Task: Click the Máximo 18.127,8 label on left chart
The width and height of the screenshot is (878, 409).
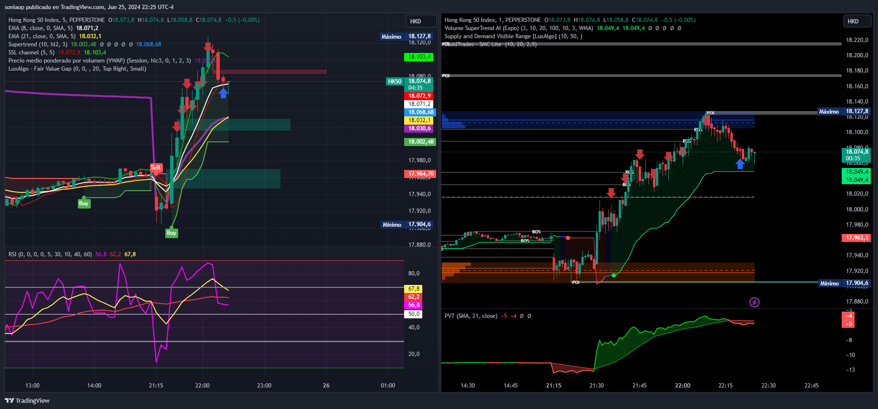Action: coord(407,36)
